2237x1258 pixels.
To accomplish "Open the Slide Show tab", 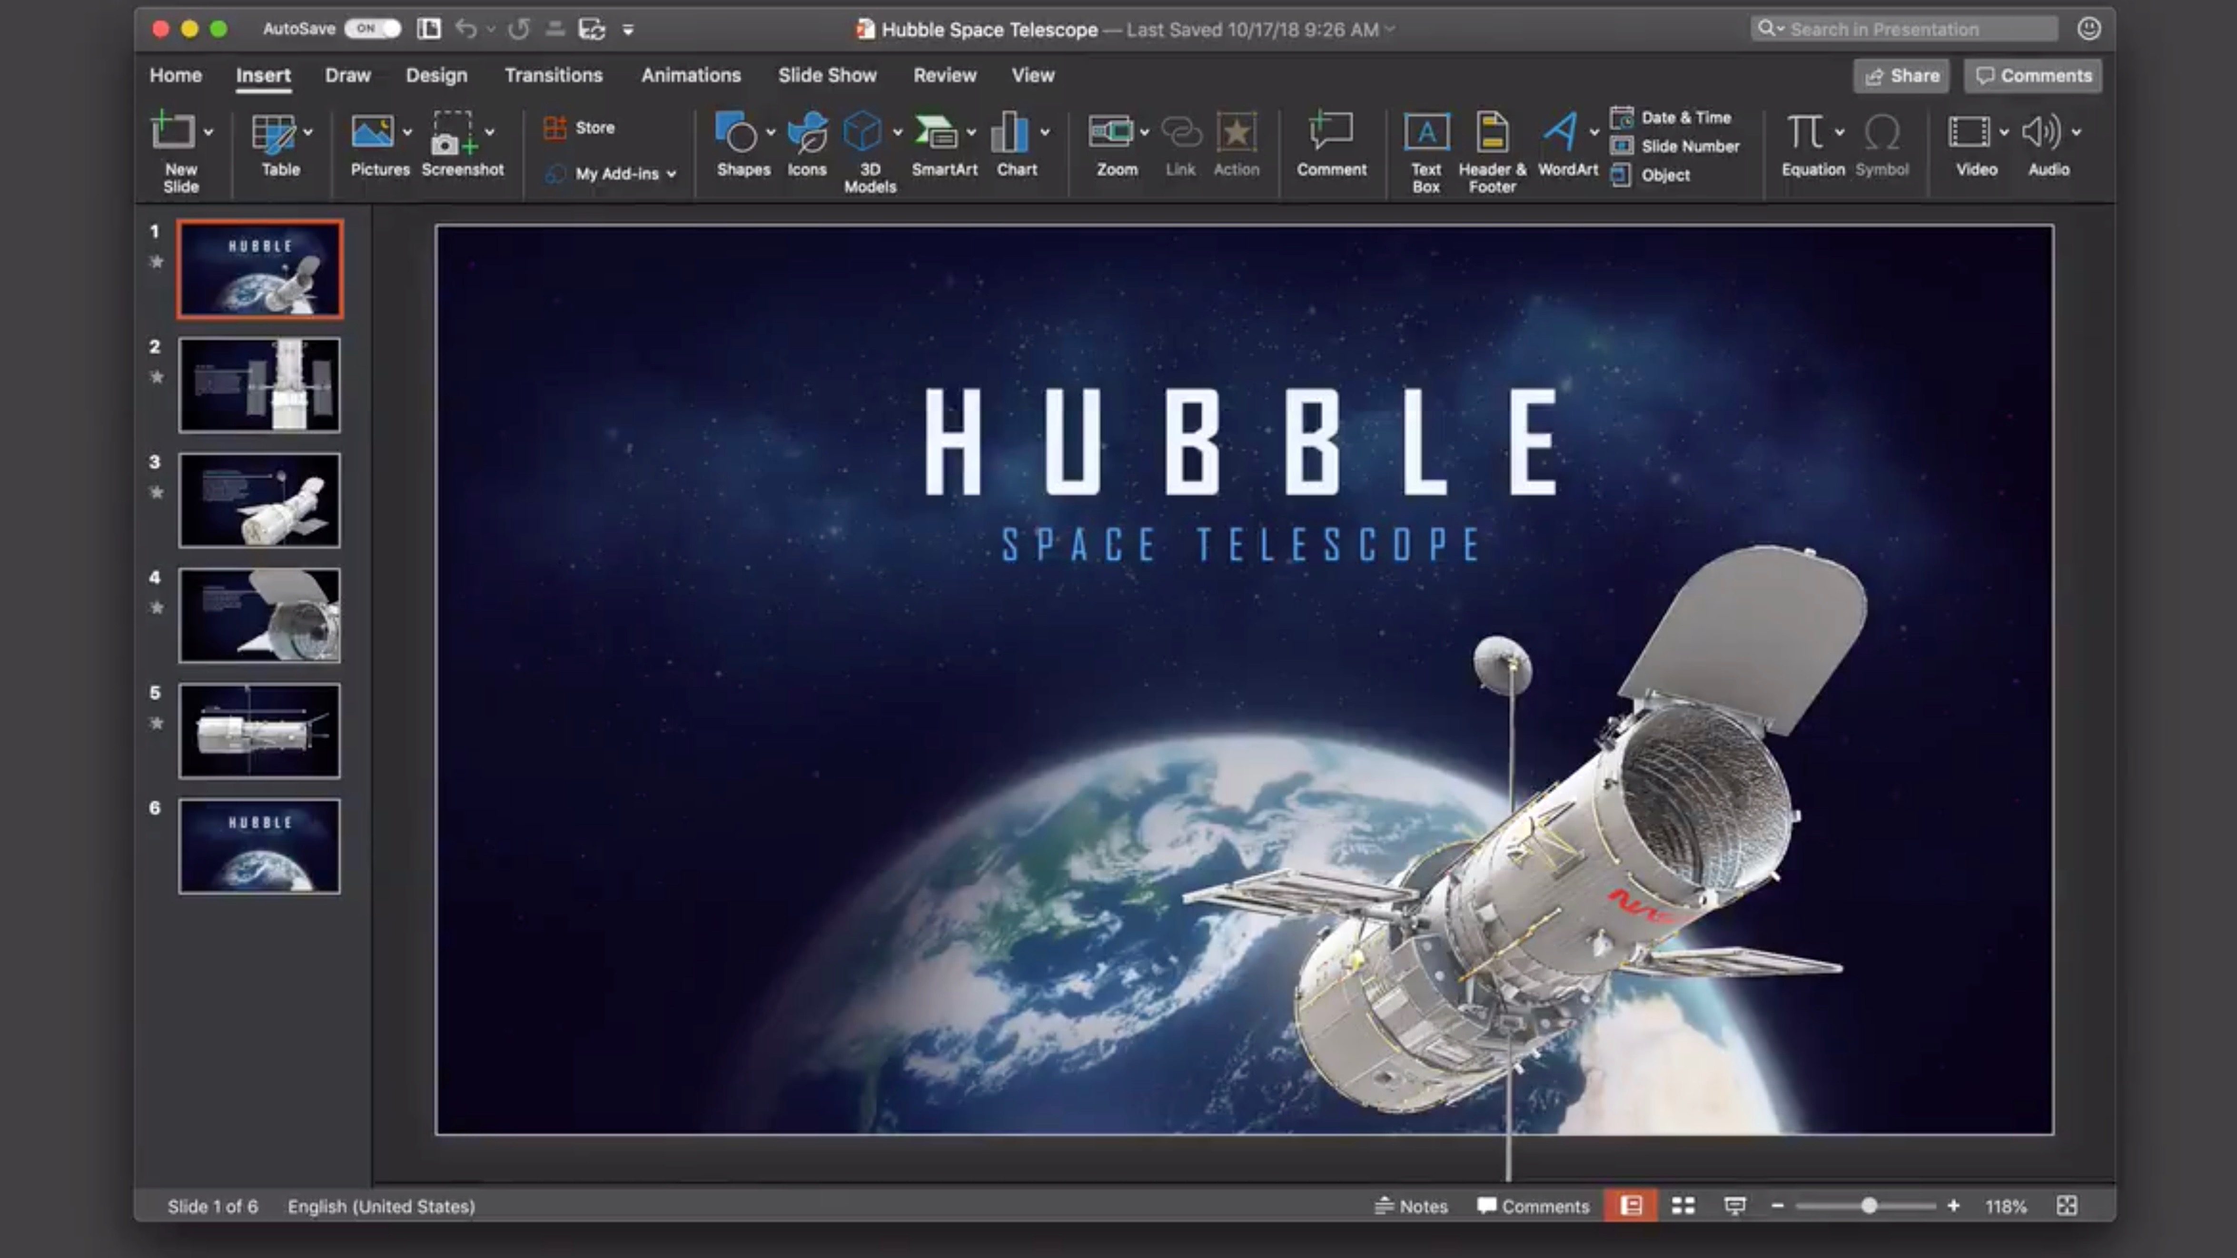I will 827,76.
